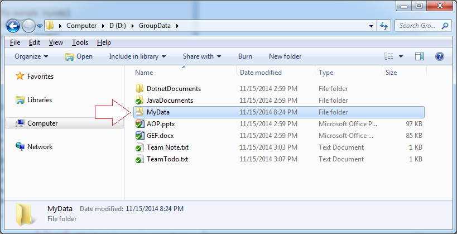457x234 pixels.
Task: Click the Search GroupData input field
Action: click(417, 26)
